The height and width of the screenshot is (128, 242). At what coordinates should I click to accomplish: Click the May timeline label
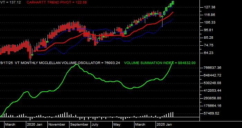coord(117,125)
